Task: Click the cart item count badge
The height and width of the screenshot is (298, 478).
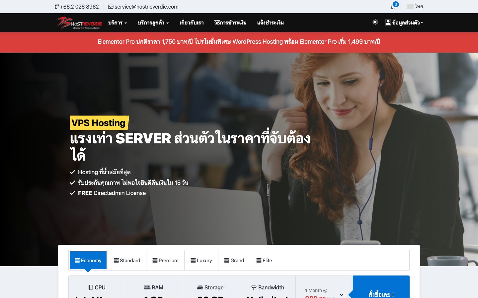Action: 396,4
